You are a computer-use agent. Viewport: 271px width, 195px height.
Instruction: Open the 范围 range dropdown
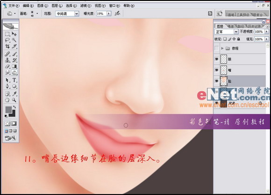click(77, 13)
